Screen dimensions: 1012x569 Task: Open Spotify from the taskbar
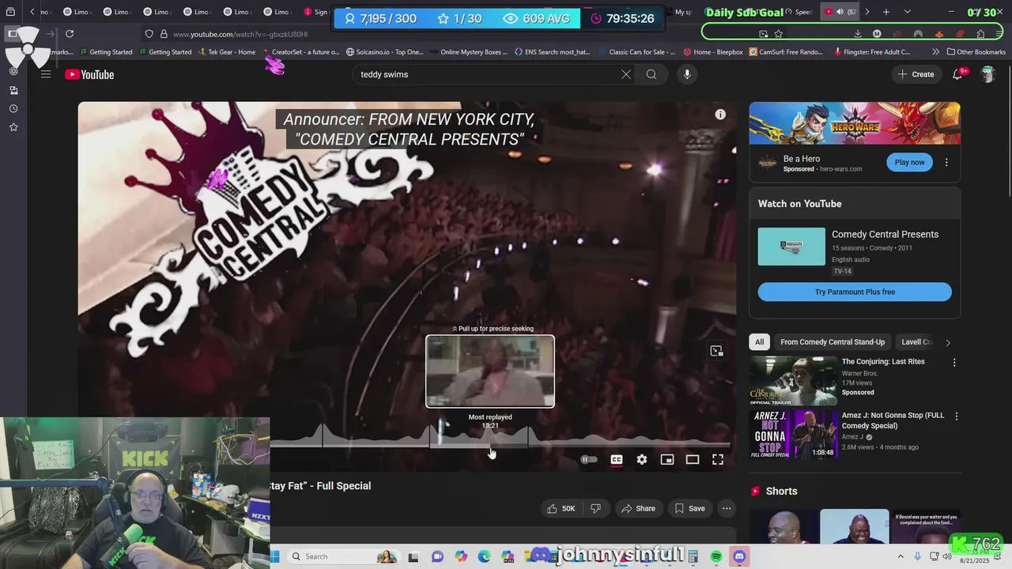coord(716,556)
